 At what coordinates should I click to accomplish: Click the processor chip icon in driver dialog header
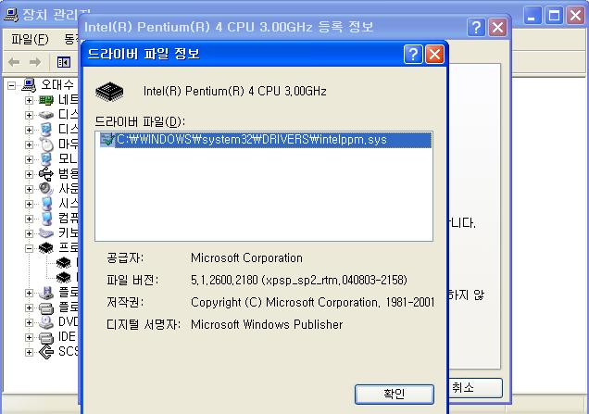109,92
